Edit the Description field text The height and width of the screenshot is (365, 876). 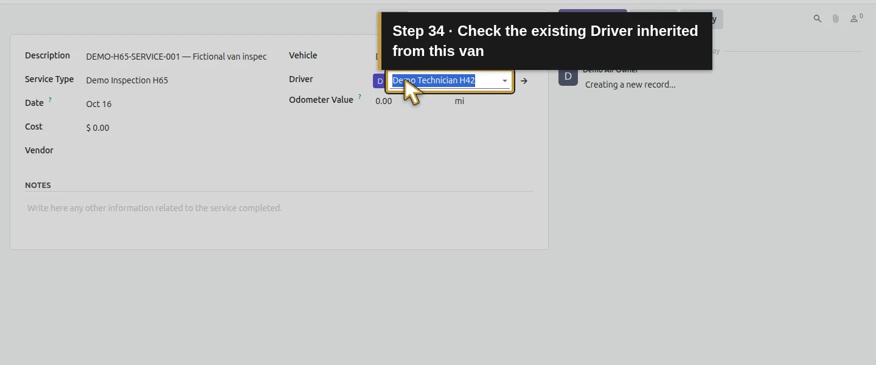click(x=176, y=57)
